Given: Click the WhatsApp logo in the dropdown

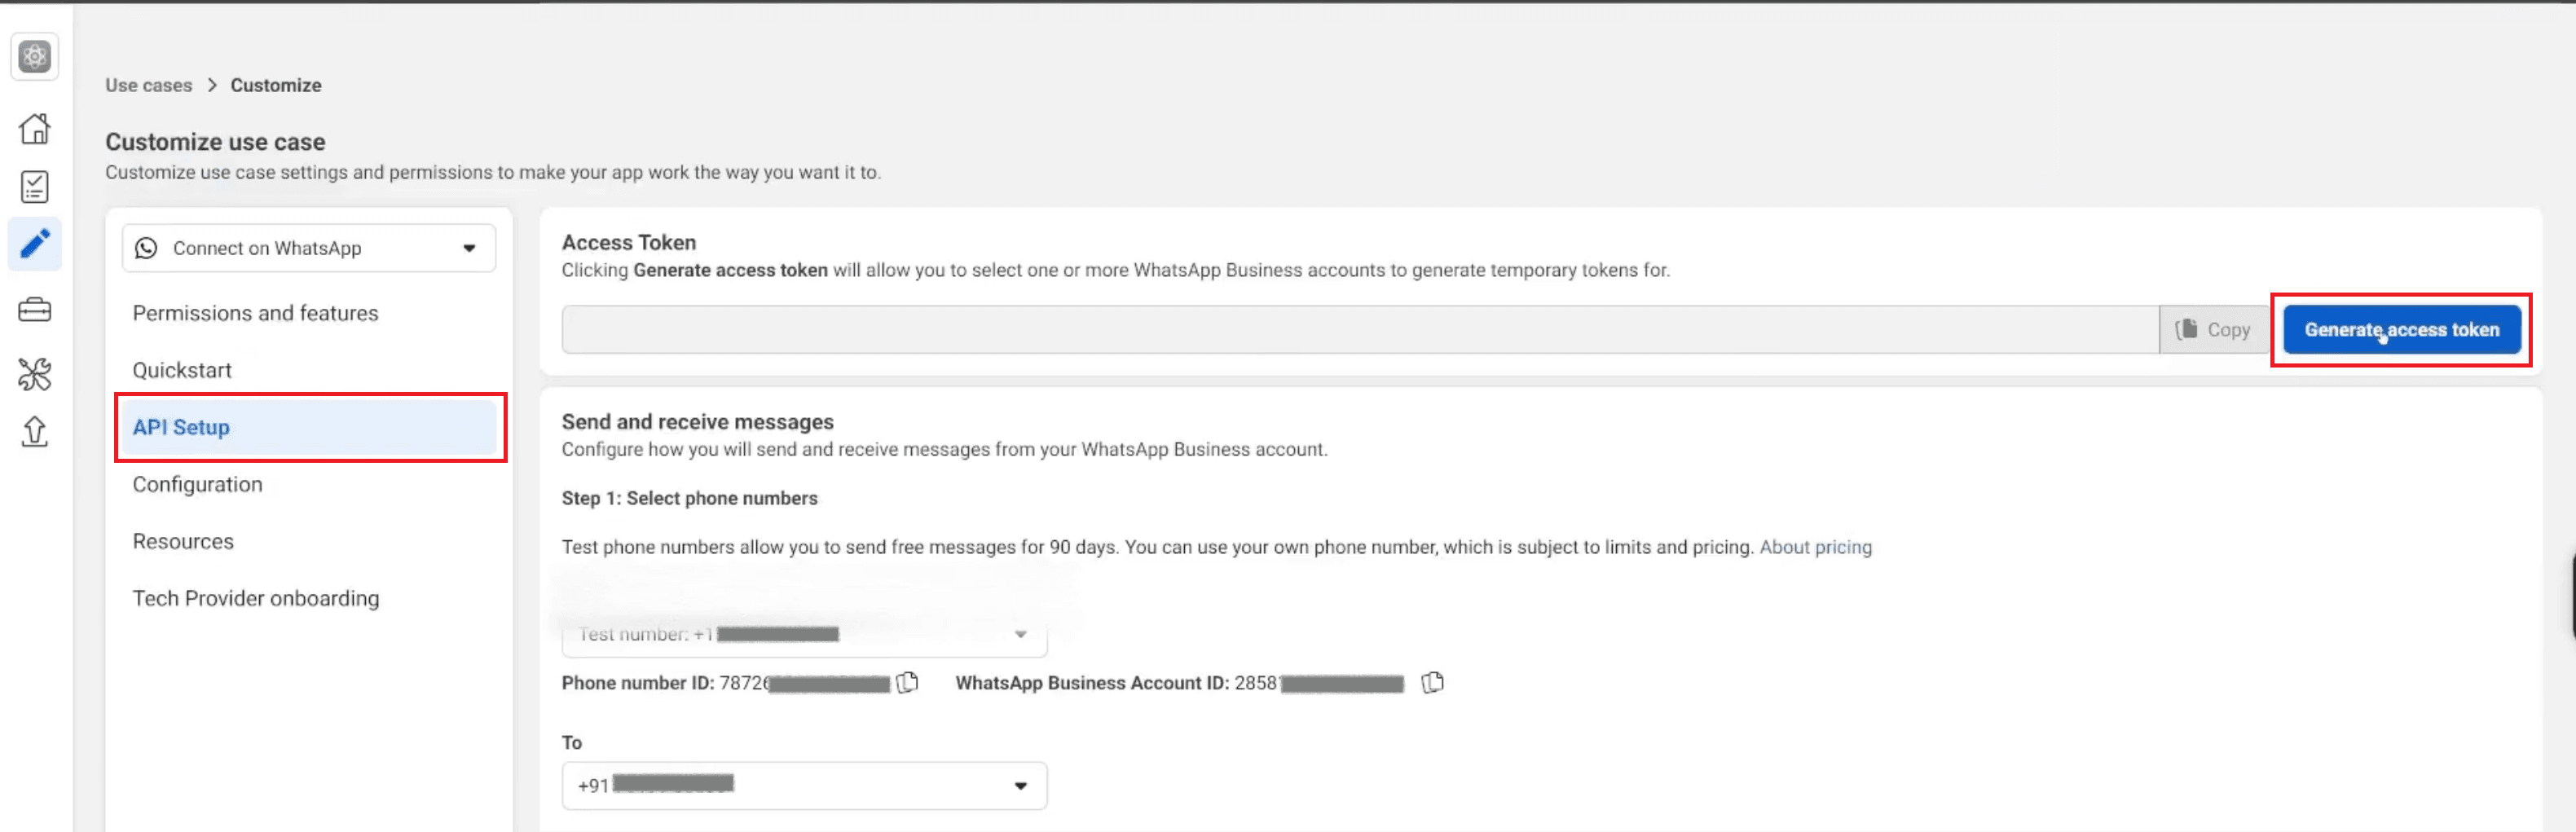Looking at the screenshot, I should pyautogui.click(x=146, y=248).
